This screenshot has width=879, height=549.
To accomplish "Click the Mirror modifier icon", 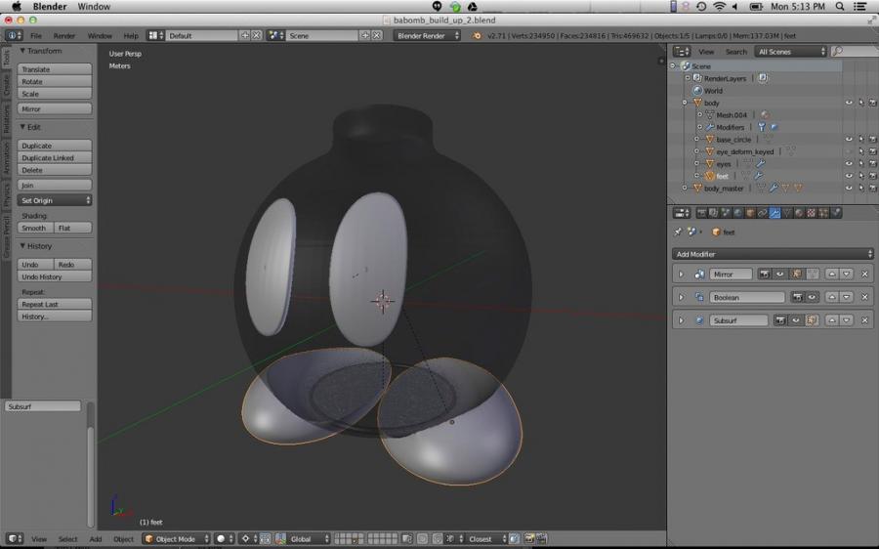I will (699, 274).
